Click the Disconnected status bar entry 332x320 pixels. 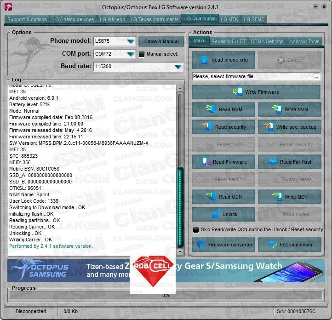tap(31, 311)
